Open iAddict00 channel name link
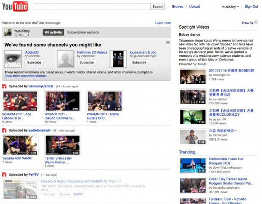Screen dimensions: 262x204 point(31,52)
